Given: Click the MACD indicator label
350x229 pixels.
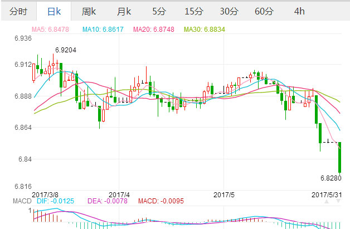Looking at the screenshot, I should coord(22,201).
